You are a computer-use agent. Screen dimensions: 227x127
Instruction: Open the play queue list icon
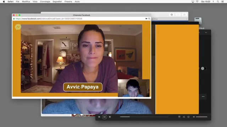point(179,117)
